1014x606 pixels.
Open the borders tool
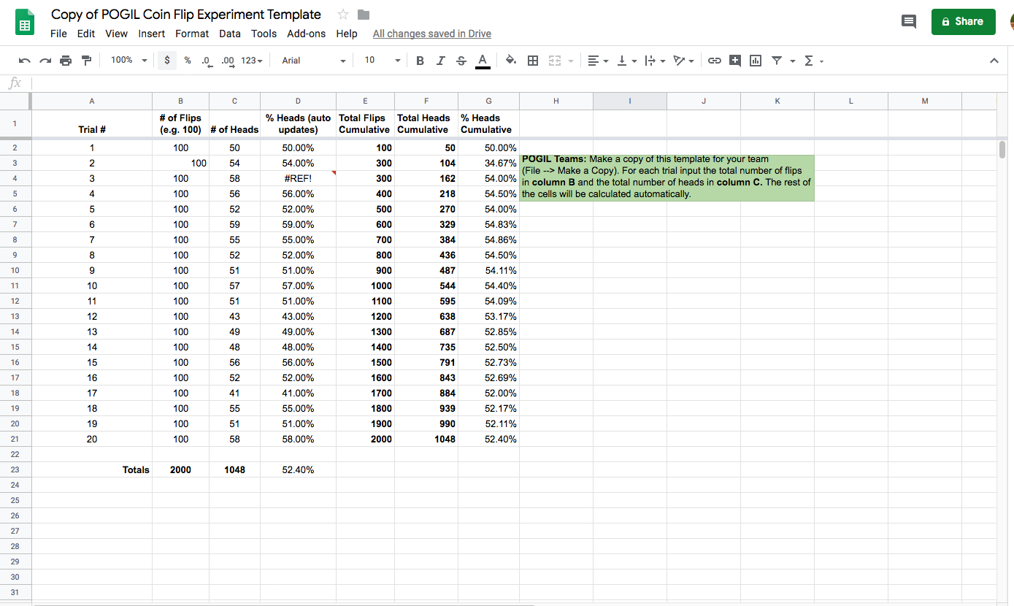click(x=533, y=61)
